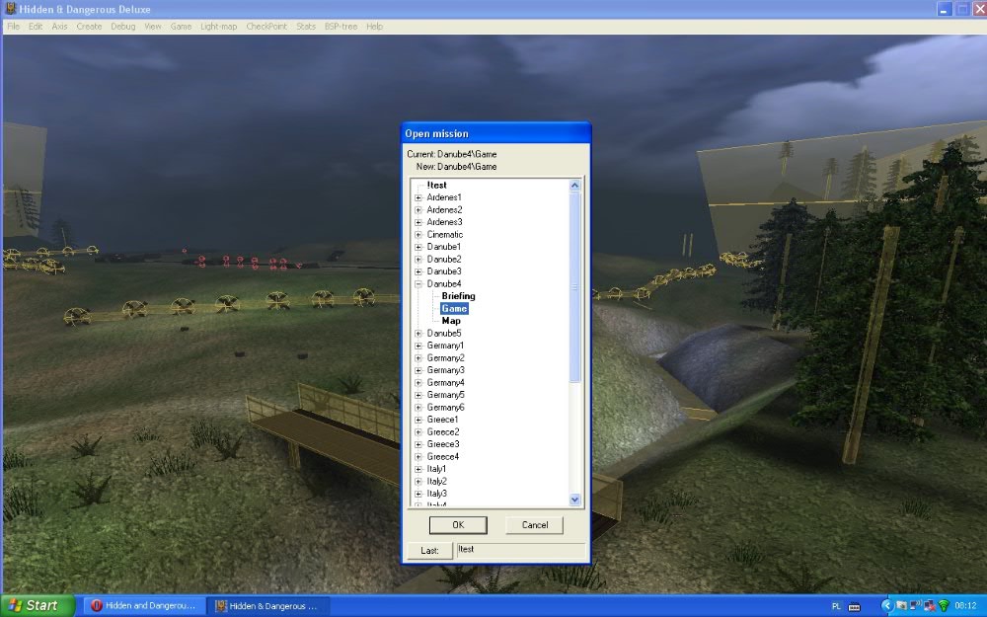This screenshot has width=987, height=617.
Task: Expand the Italy1 tree node
Action: pos(418,469)
